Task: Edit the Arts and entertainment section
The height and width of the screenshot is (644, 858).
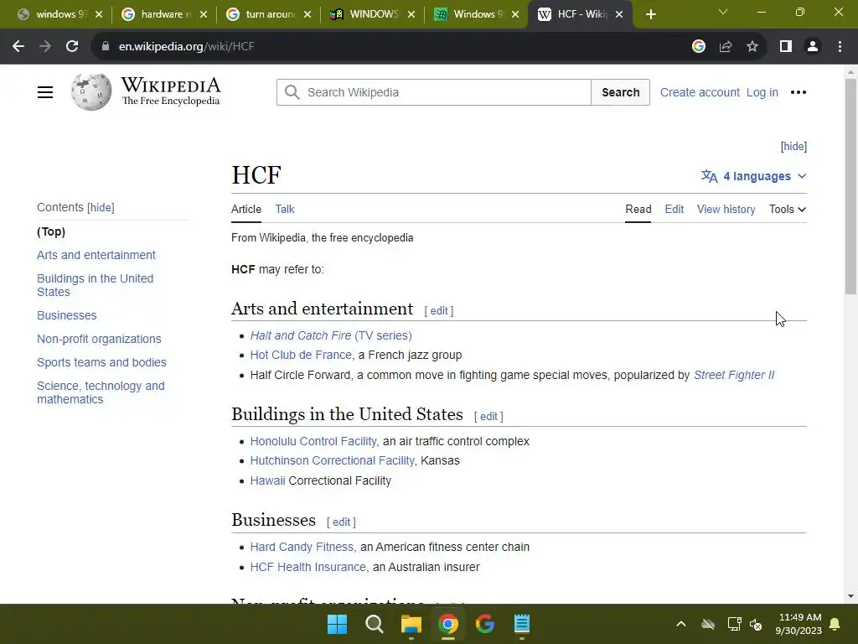Action: pyautogui.click(x=439, y=311)
